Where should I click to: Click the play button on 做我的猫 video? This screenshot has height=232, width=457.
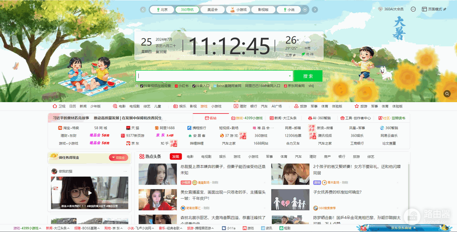tap(89, 193)
